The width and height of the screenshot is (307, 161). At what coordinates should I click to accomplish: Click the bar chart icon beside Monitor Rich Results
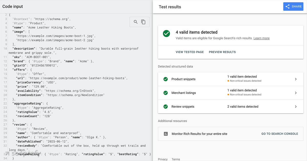pos(166,134)
